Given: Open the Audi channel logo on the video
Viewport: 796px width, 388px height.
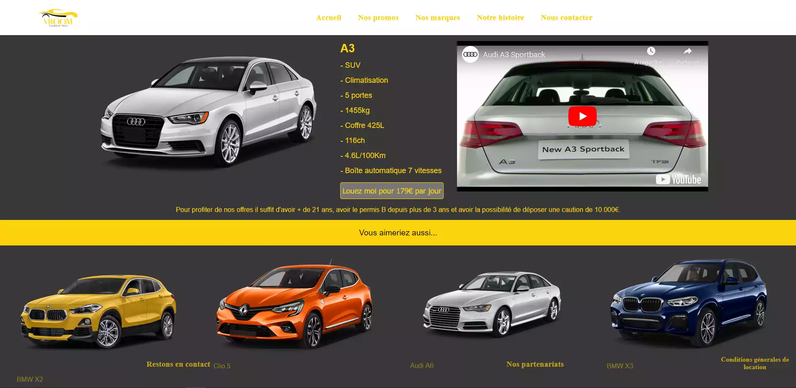Looking at the screenshot, I should [x=470, y=54].
